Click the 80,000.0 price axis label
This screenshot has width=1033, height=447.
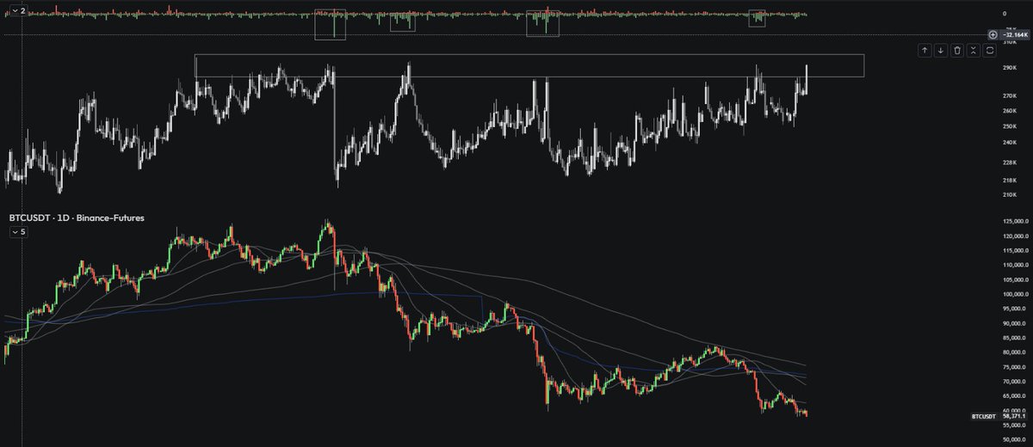tap(1015, 352)
